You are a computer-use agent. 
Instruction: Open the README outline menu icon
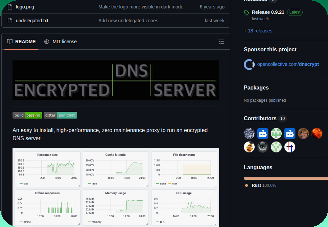click(x=221, y=42)
